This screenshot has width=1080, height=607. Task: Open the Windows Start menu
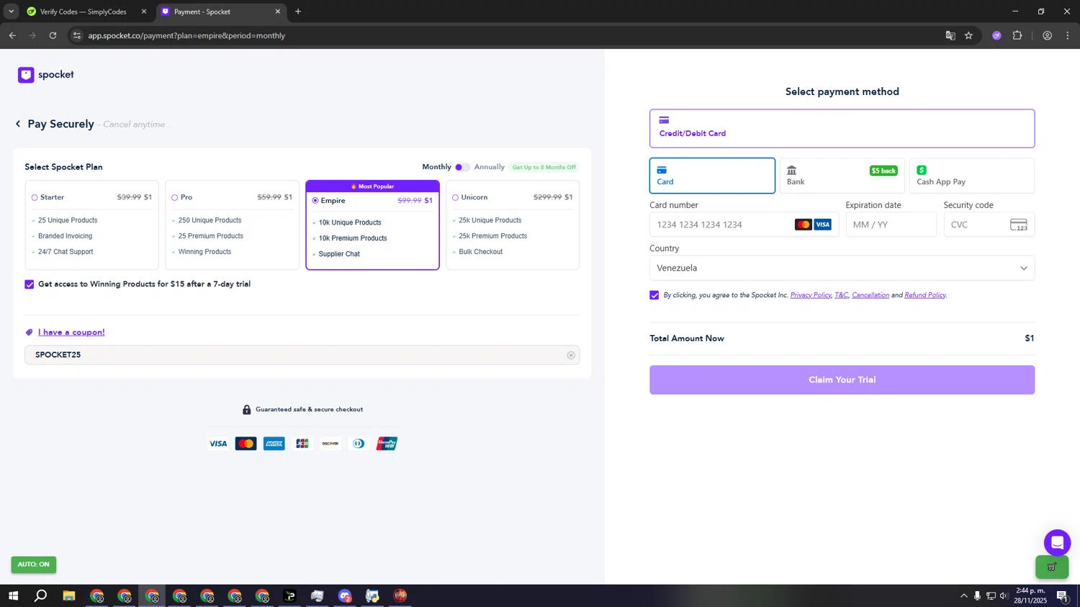point(13,595)
